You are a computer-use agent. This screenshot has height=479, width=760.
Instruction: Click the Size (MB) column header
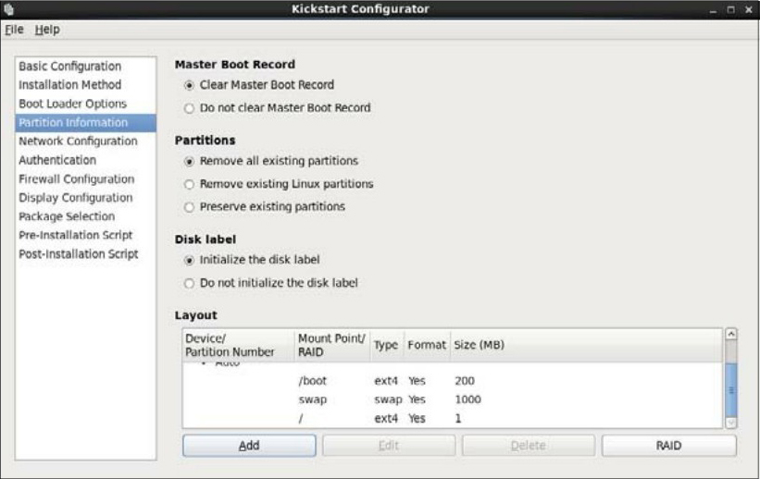point(479,345)
